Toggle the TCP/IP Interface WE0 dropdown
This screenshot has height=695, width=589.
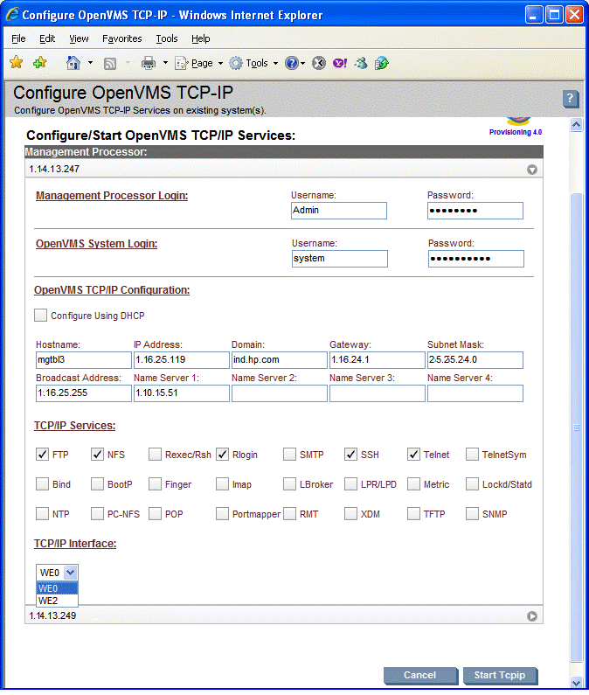(57, 573)
